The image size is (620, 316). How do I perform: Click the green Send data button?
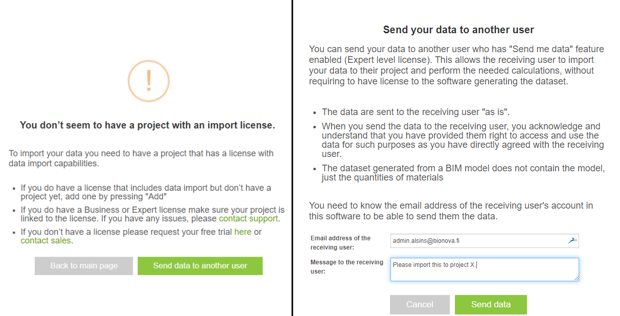tap(491, 304)
